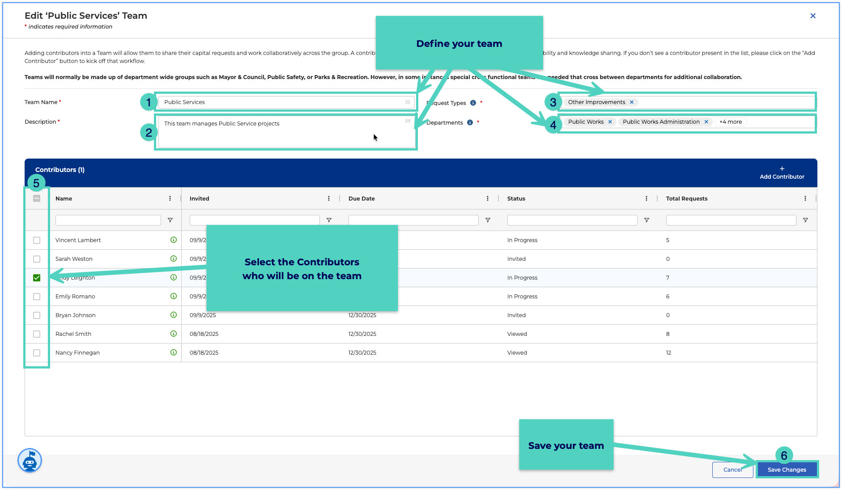Remove the Public Works department tag
This screenshot has height=490, width=842.
610,122
